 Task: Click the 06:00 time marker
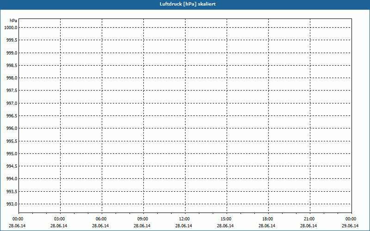tap(101, 219)
